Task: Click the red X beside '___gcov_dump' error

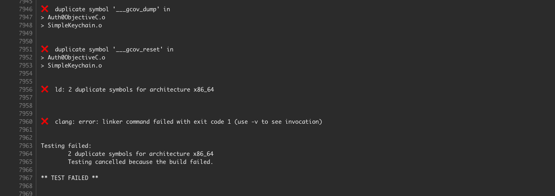Action: coord(45,9)
